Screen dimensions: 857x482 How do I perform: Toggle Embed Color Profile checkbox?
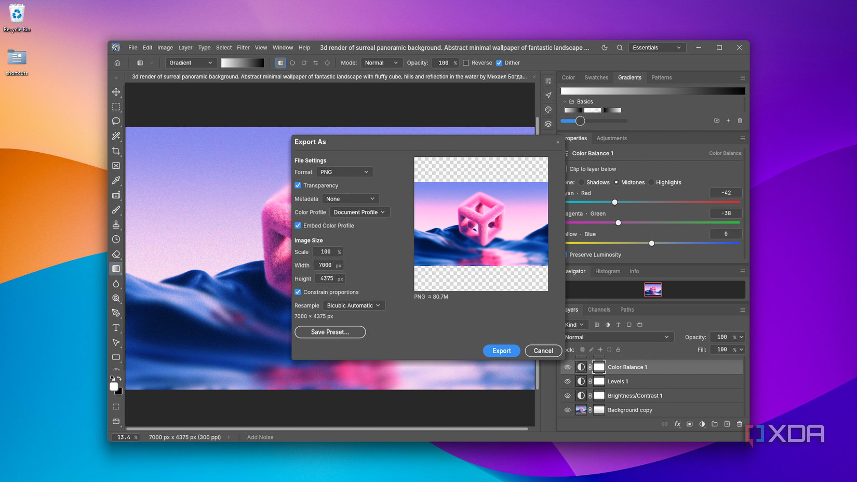point(298,225)
